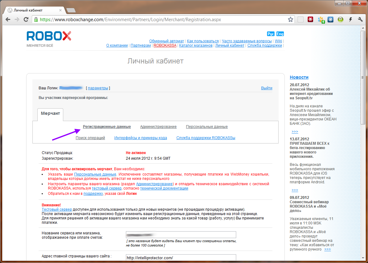368x263 pixels.
Task: Read more on the 13.07.2012 news item
Action: pos(295,190)
